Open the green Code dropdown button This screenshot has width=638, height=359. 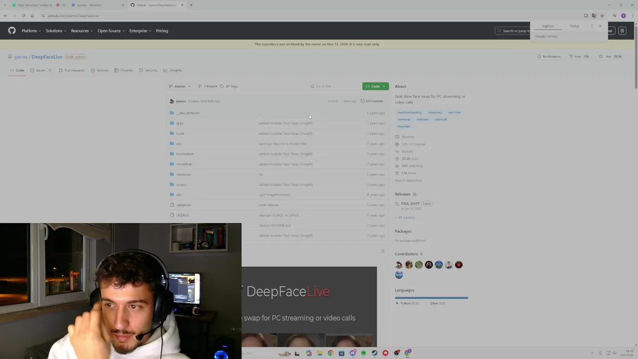pyautogui.click(x=375, y=86)
